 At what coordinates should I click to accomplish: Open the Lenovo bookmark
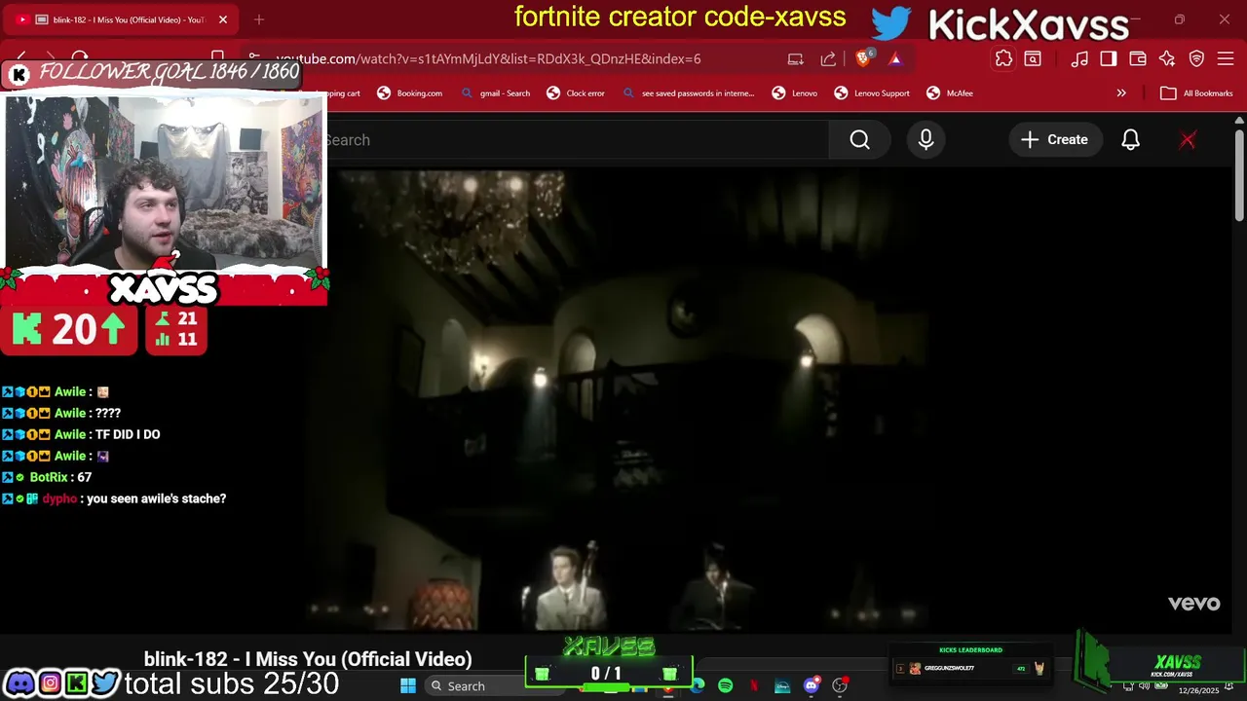[795, 93]
